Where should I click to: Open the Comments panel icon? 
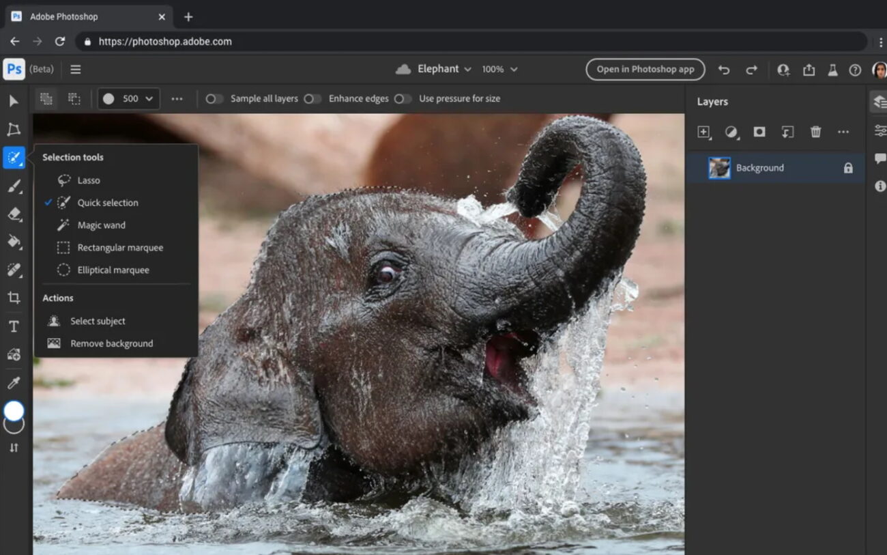880,158
